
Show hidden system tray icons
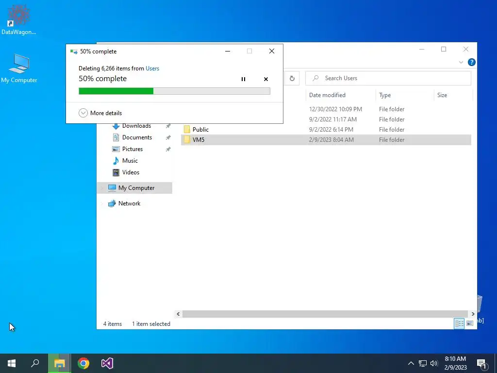411,363
